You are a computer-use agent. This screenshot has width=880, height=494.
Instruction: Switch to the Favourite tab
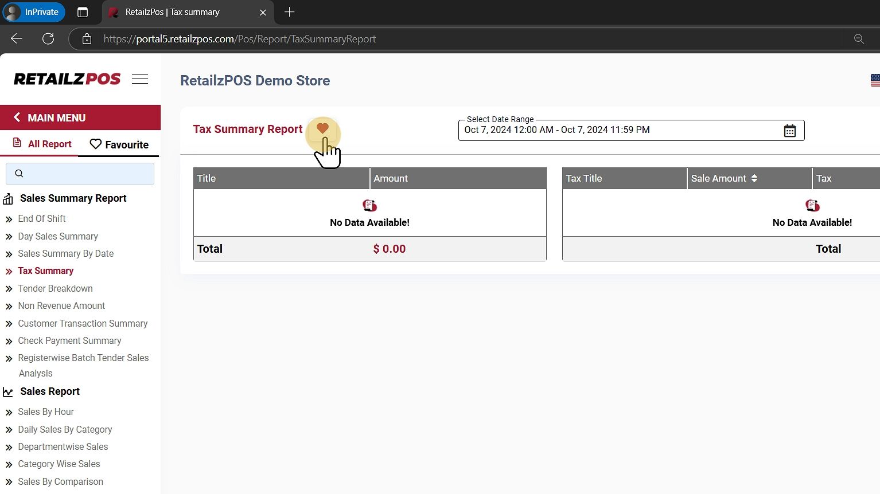click(119, 144)
